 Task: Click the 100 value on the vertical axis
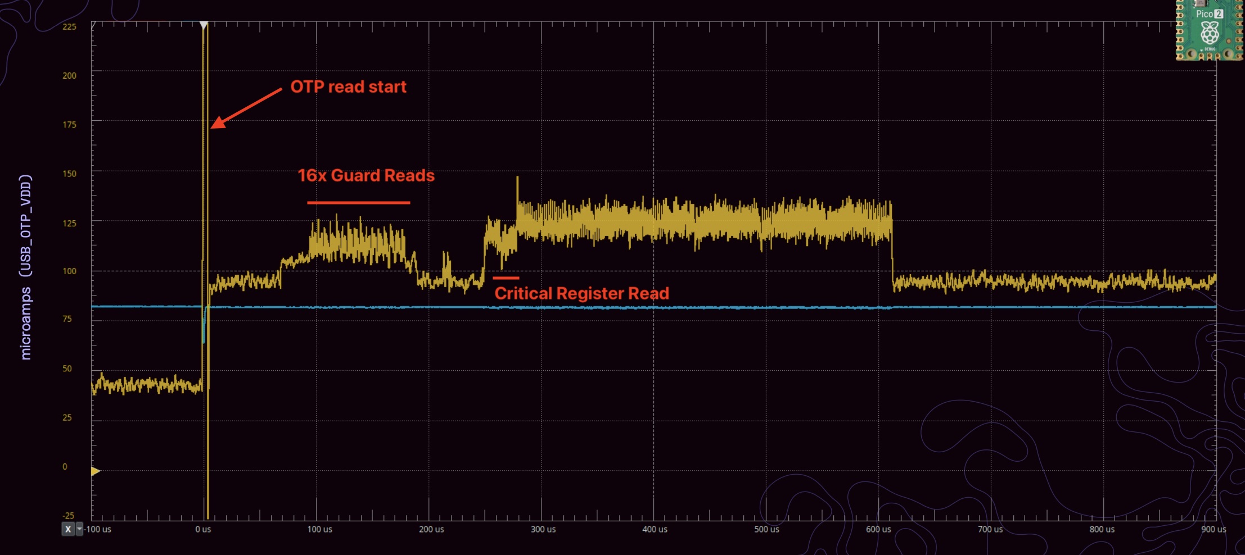[x=69, y=271]
